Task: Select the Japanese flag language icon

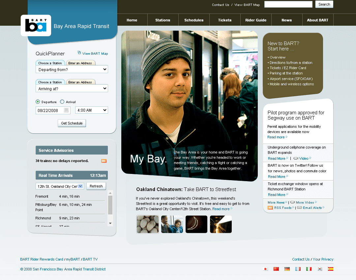Action: (x=265, y=269)
